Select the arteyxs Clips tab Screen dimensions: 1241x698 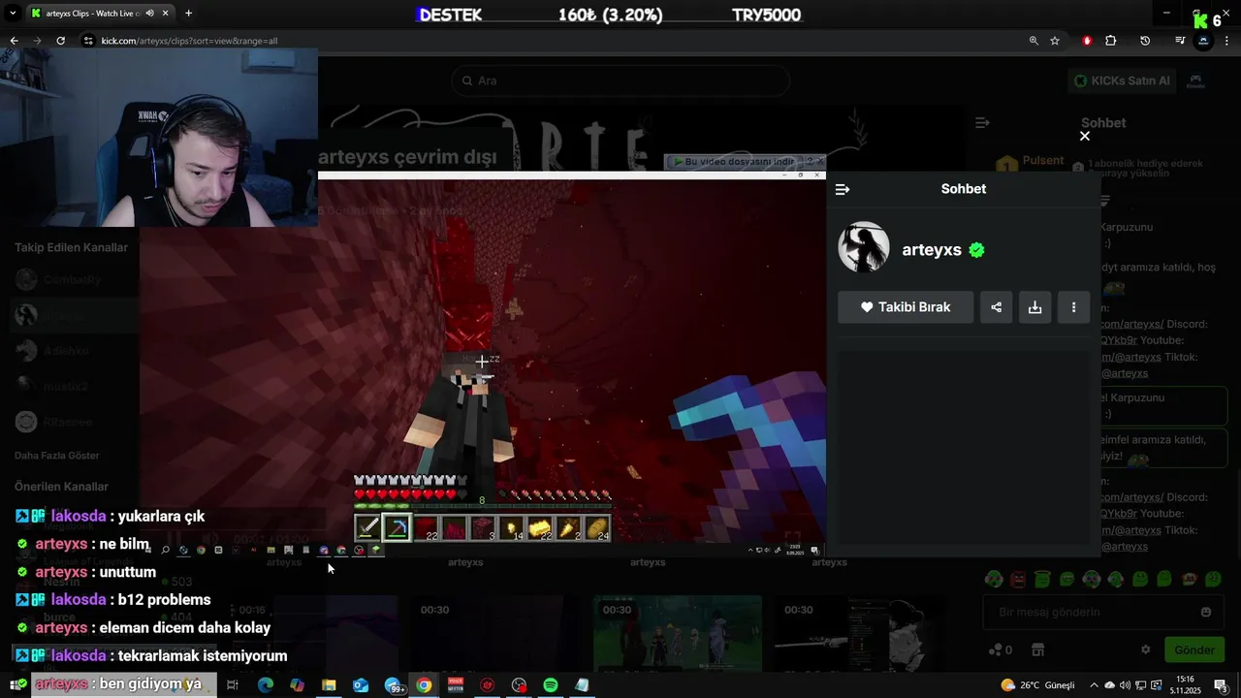pos(92,14)
